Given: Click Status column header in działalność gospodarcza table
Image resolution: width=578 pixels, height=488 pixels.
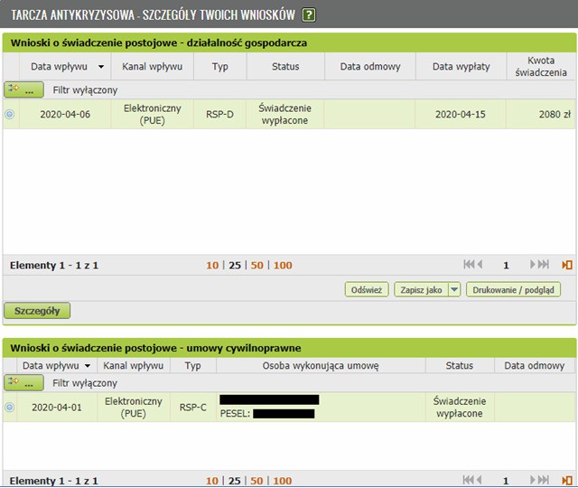Looking at the screenshot, I should (x=285, y=66).
